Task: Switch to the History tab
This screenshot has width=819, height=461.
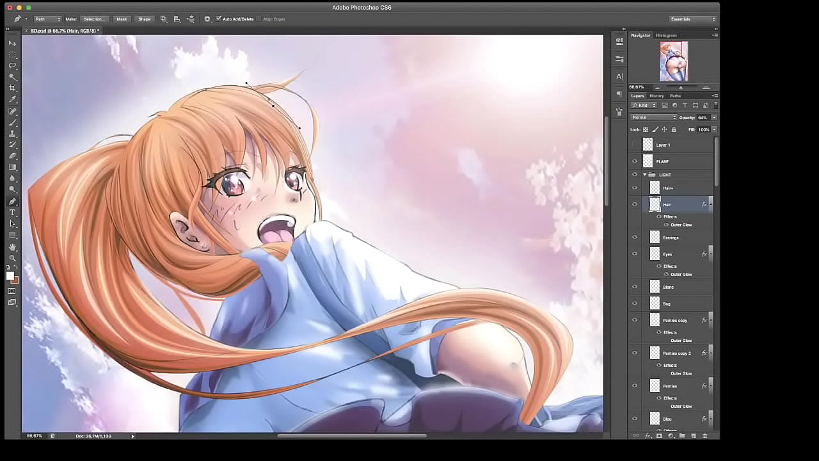Action: [656, 96]
